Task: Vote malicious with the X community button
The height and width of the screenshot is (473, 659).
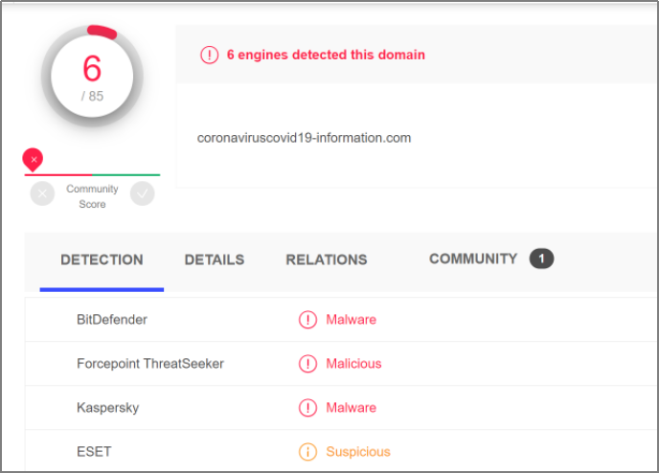Action: coord(42,194)
